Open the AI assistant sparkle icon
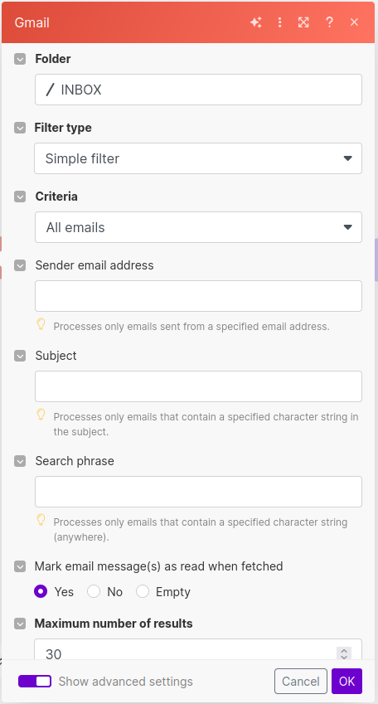This screenshot has height=704, width=378. (256, 22)
